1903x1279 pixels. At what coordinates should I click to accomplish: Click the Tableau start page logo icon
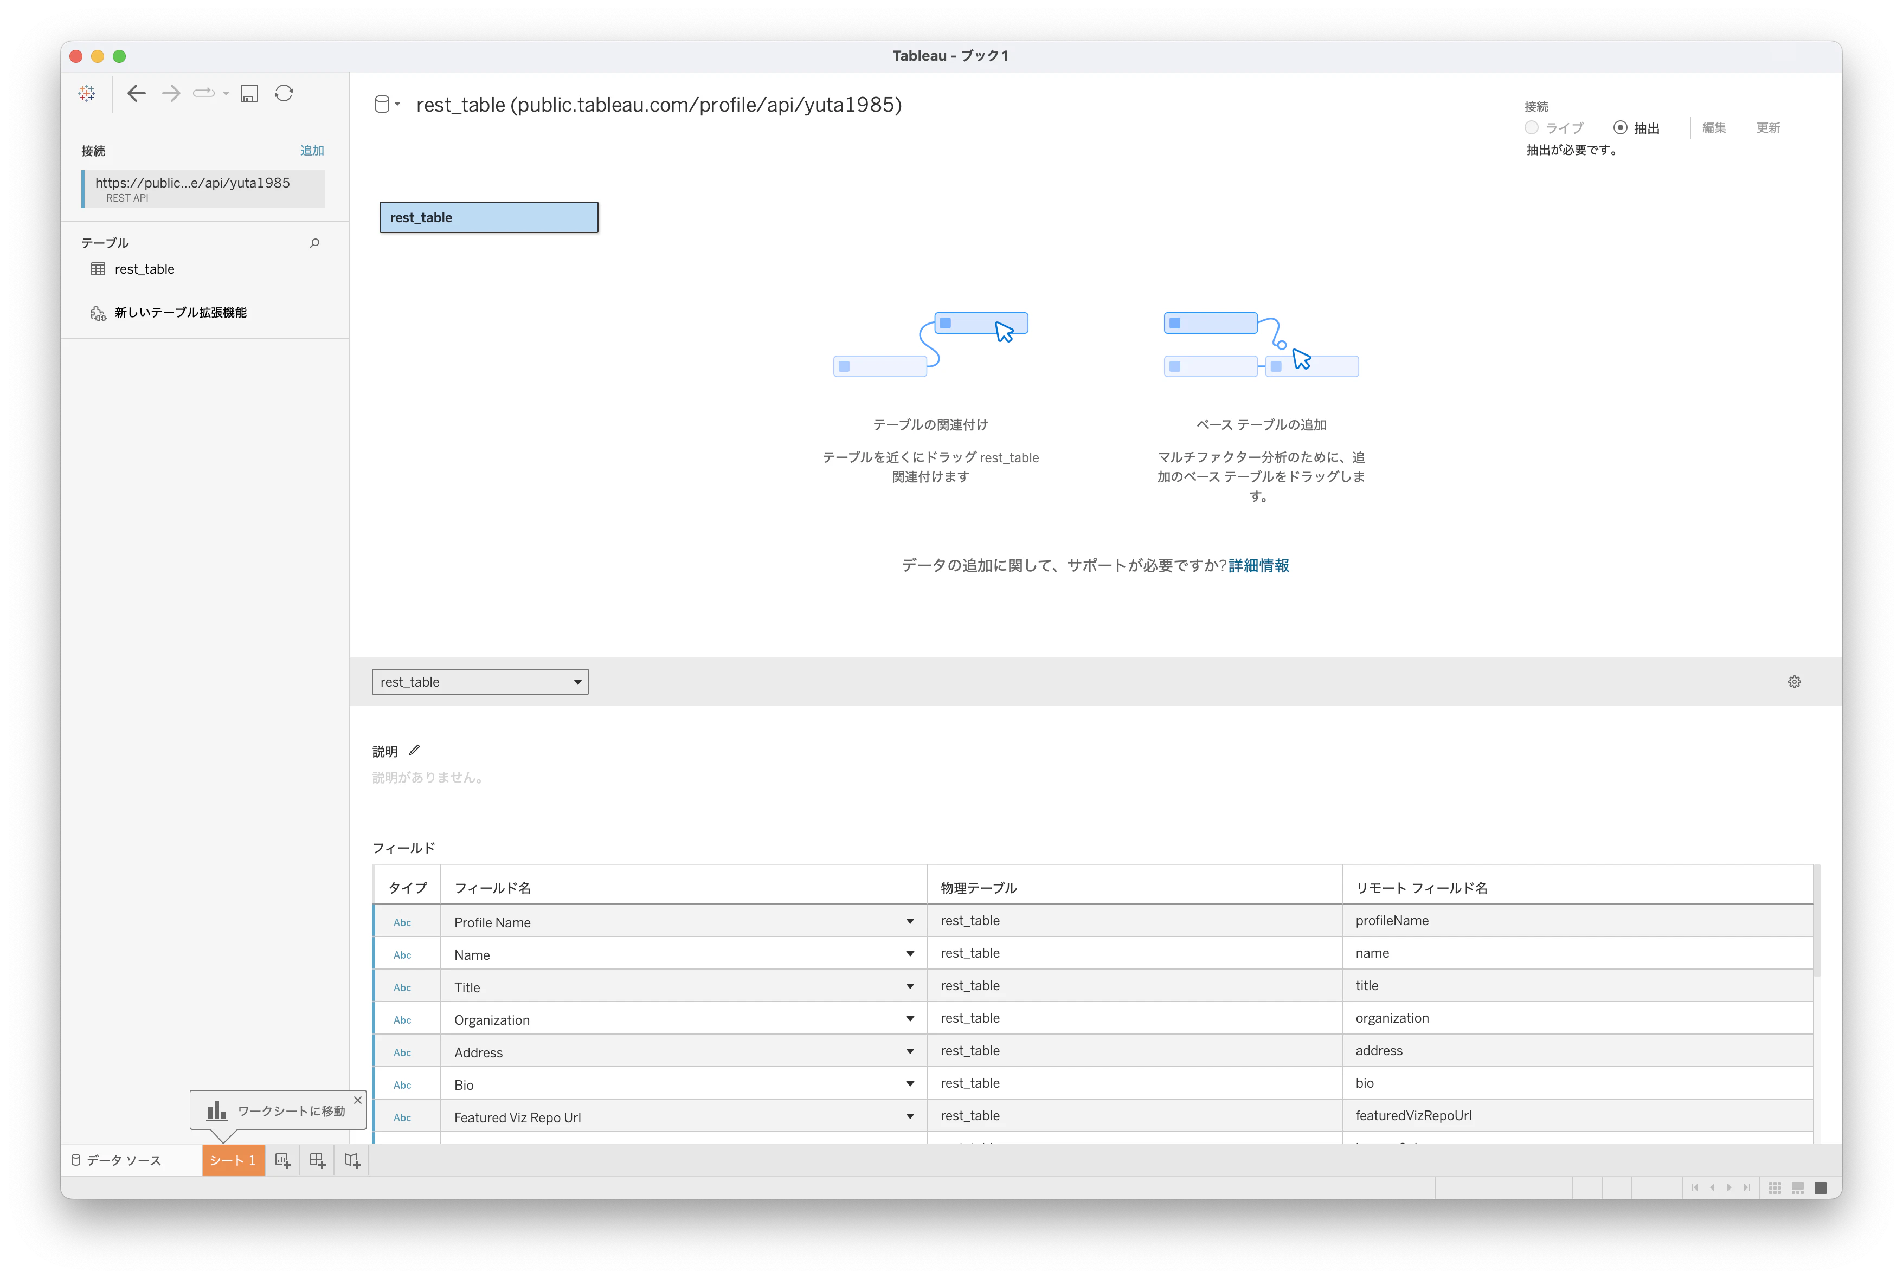click(x=87, y=93)
